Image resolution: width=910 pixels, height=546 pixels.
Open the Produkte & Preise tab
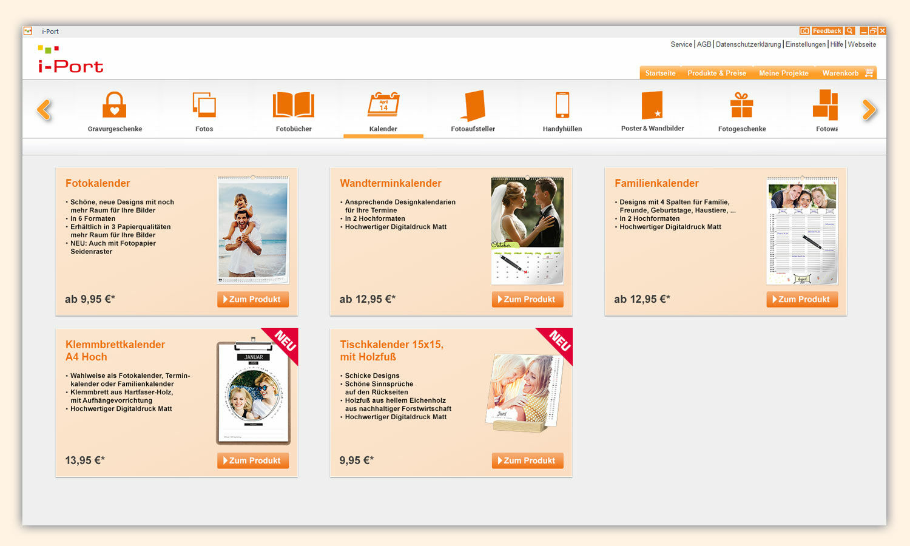pyautogui.click(x=716, y=73)
